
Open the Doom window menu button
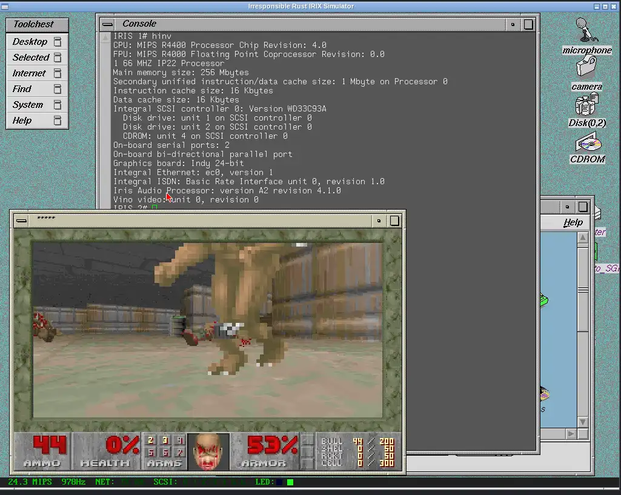pyautogui.click(x=21, y=220)
